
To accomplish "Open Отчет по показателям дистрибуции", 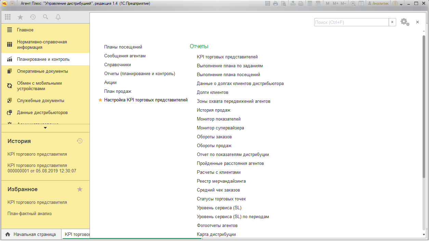I will [233, 154].
